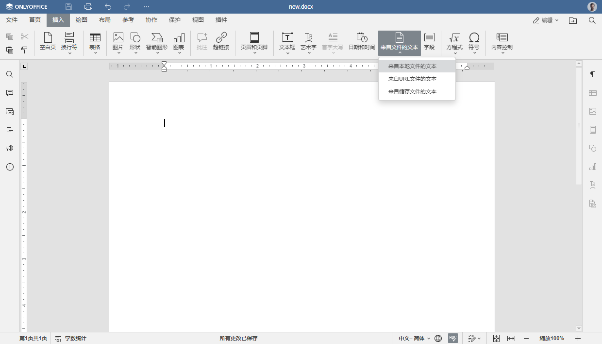Image resolution: width=602 pixels, height=344 pixels.
Task: Open chat panel in left sidebar
Action: [10, 111]
